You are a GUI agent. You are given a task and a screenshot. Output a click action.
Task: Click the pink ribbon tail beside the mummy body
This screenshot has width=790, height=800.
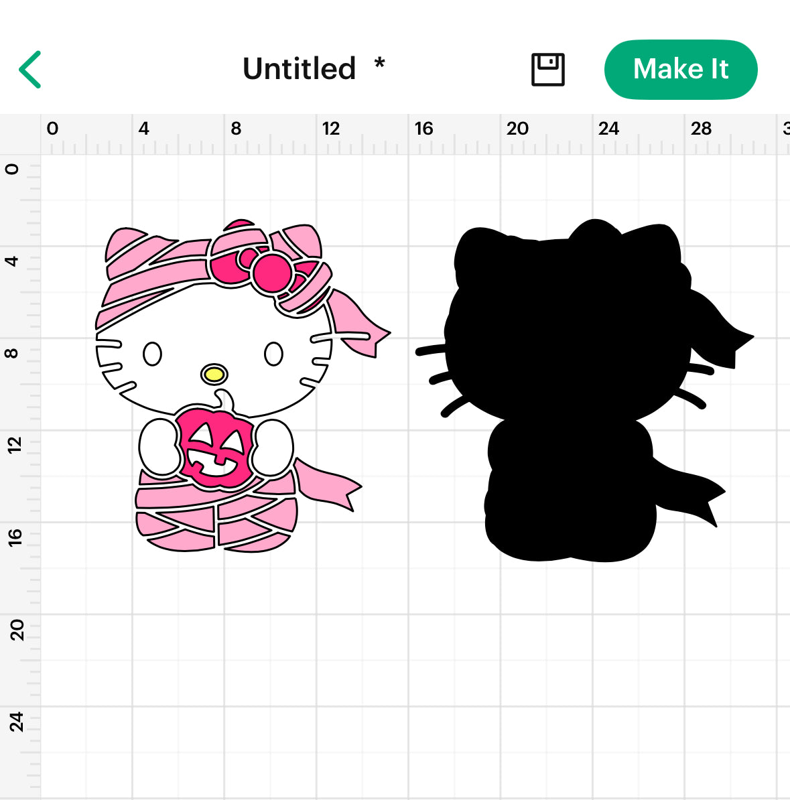point(328,484)
